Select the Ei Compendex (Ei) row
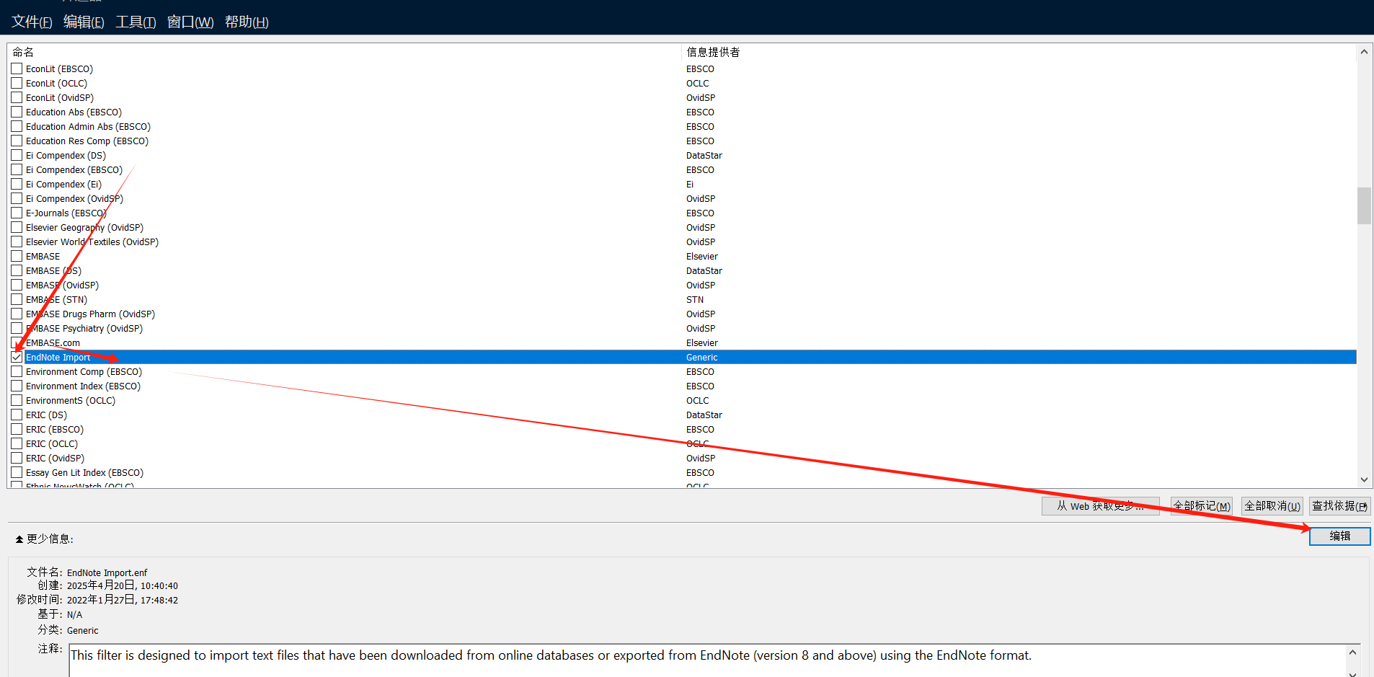1374x677 pixels. [x=683, y=184]
